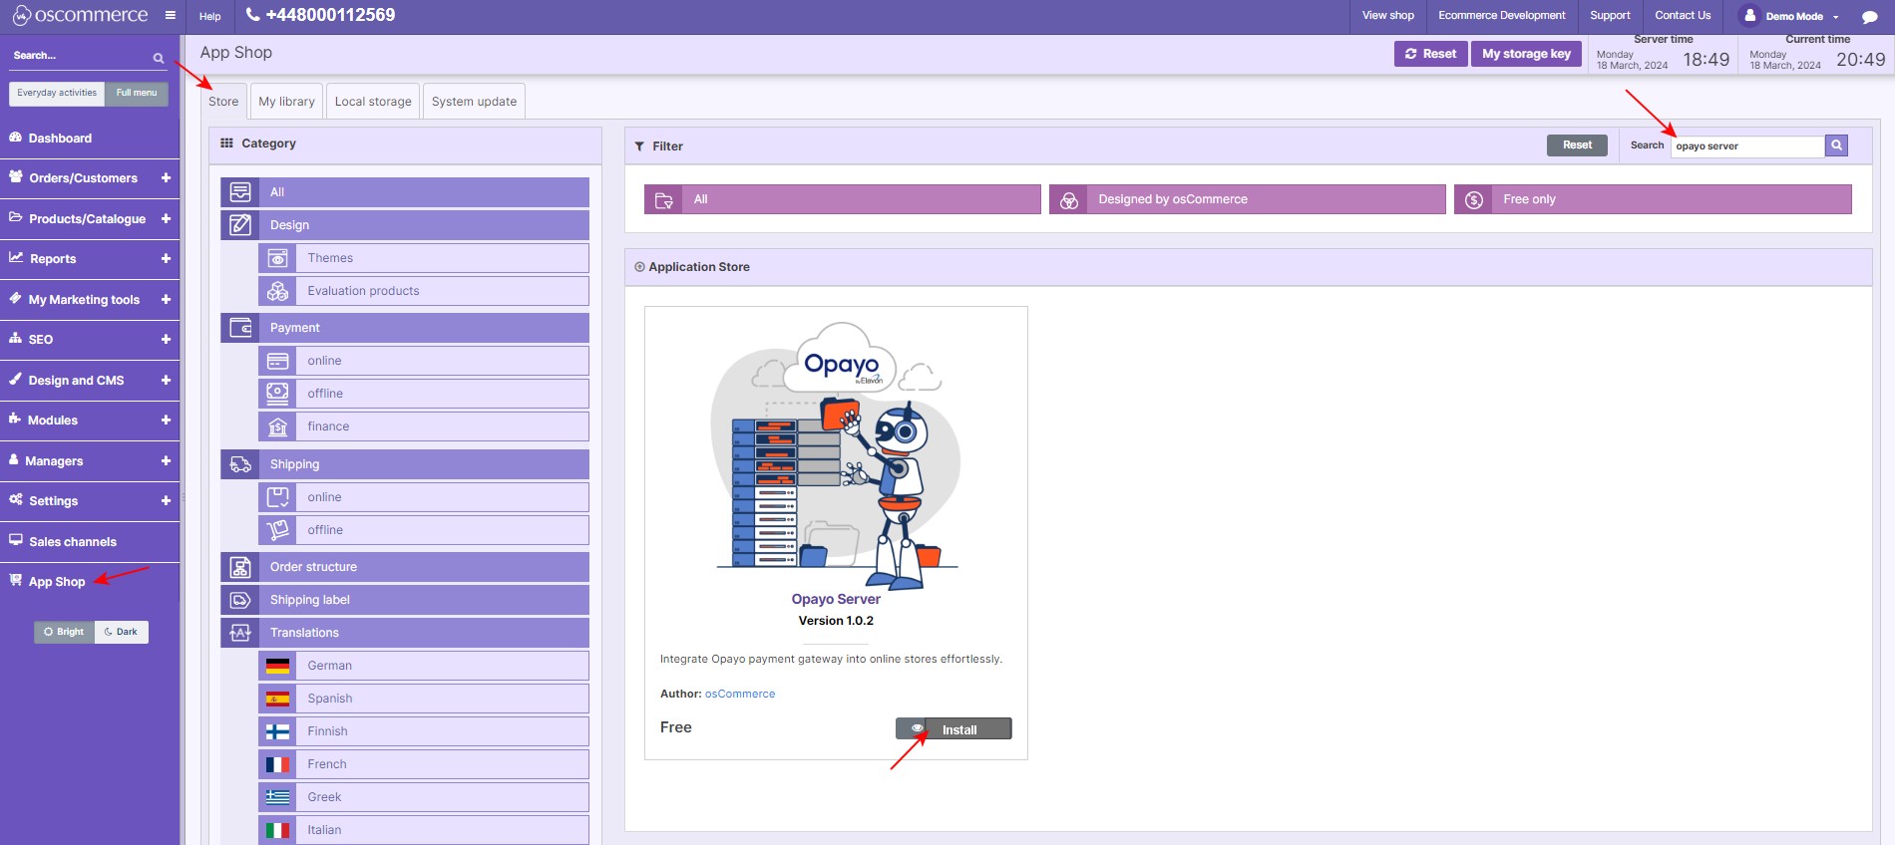The image size is (1895, 845).
Task: Open the osCommerce author link
Action: click(740, 694)
